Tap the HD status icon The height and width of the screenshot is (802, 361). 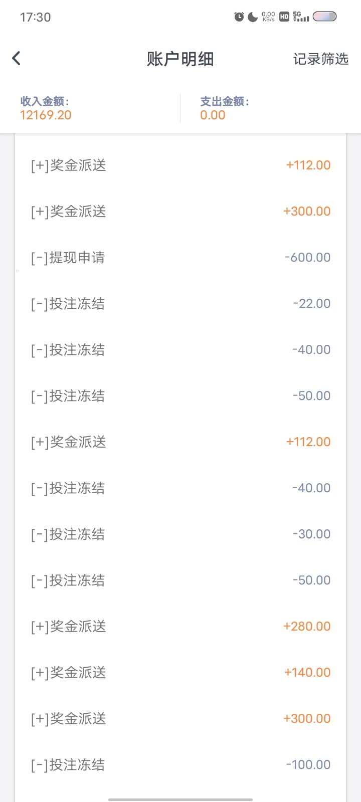pos(284,17)
